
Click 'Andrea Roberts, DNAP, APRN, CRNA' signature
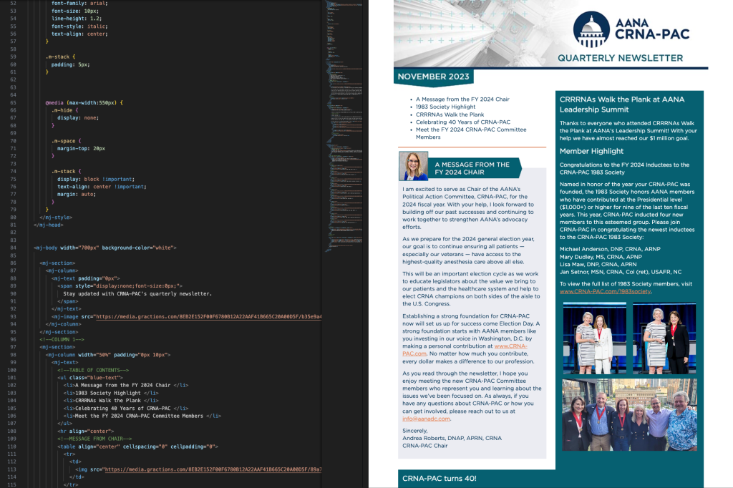[452, 439]
